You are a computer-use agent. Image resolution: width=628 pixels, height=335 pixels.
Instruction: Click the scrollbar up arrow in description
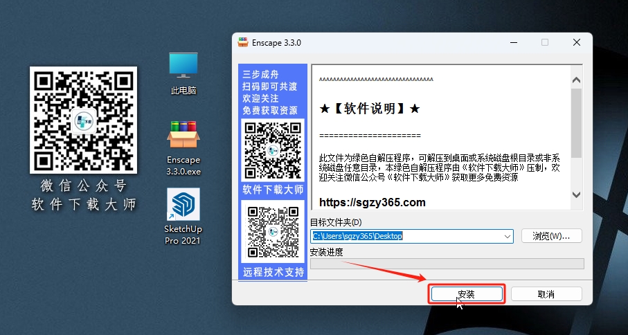(x=576, y=80)
